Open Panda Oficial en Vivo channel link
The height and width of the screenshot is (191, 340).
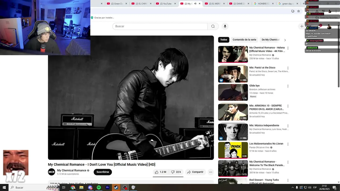[x=259, y=147]
